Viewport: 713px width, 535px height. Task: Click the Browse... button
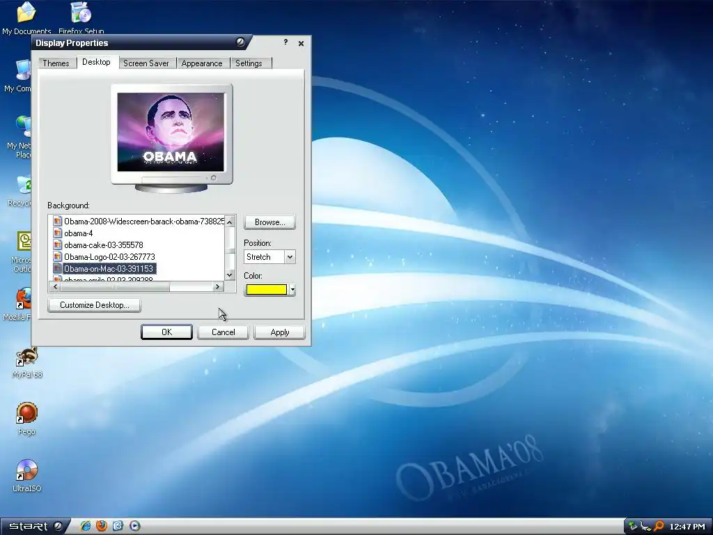[269, 222]
